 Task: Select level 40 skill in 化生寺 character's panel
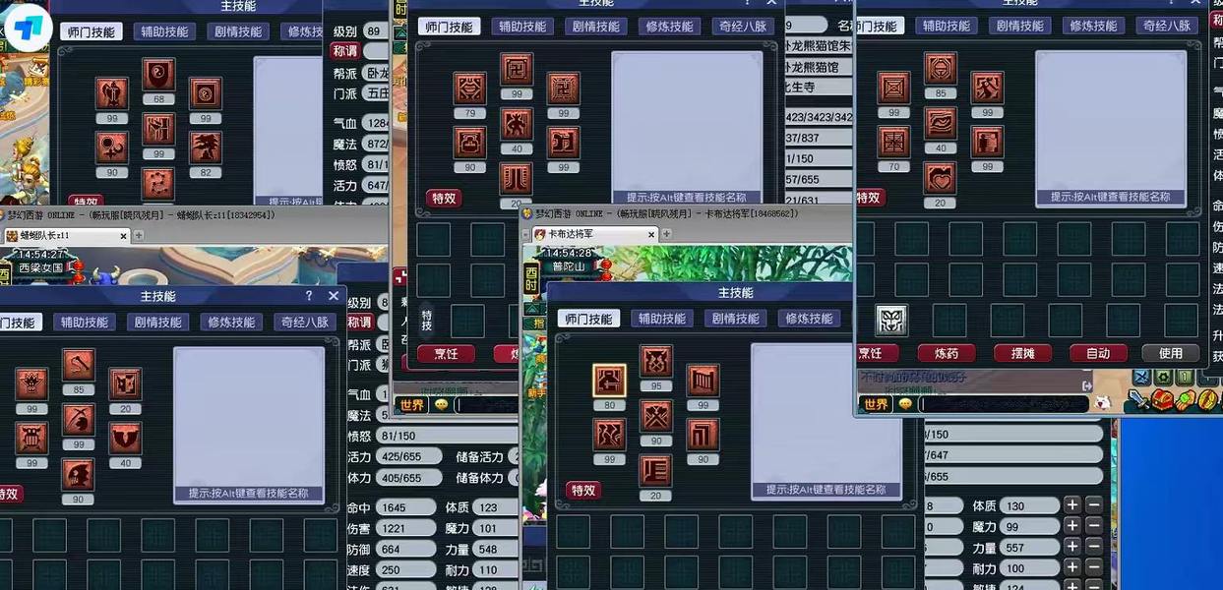click(x=517, y=124)
